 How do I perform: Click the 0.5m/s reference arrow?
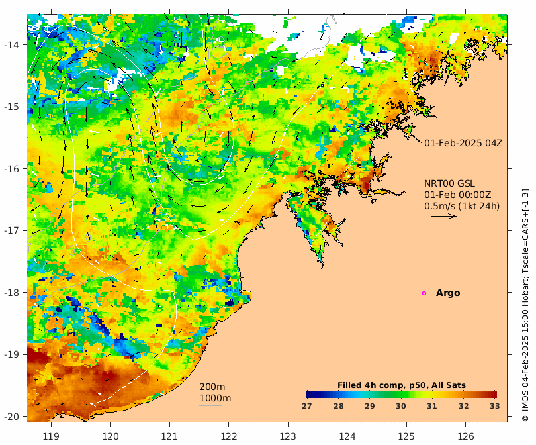point(444,216)
